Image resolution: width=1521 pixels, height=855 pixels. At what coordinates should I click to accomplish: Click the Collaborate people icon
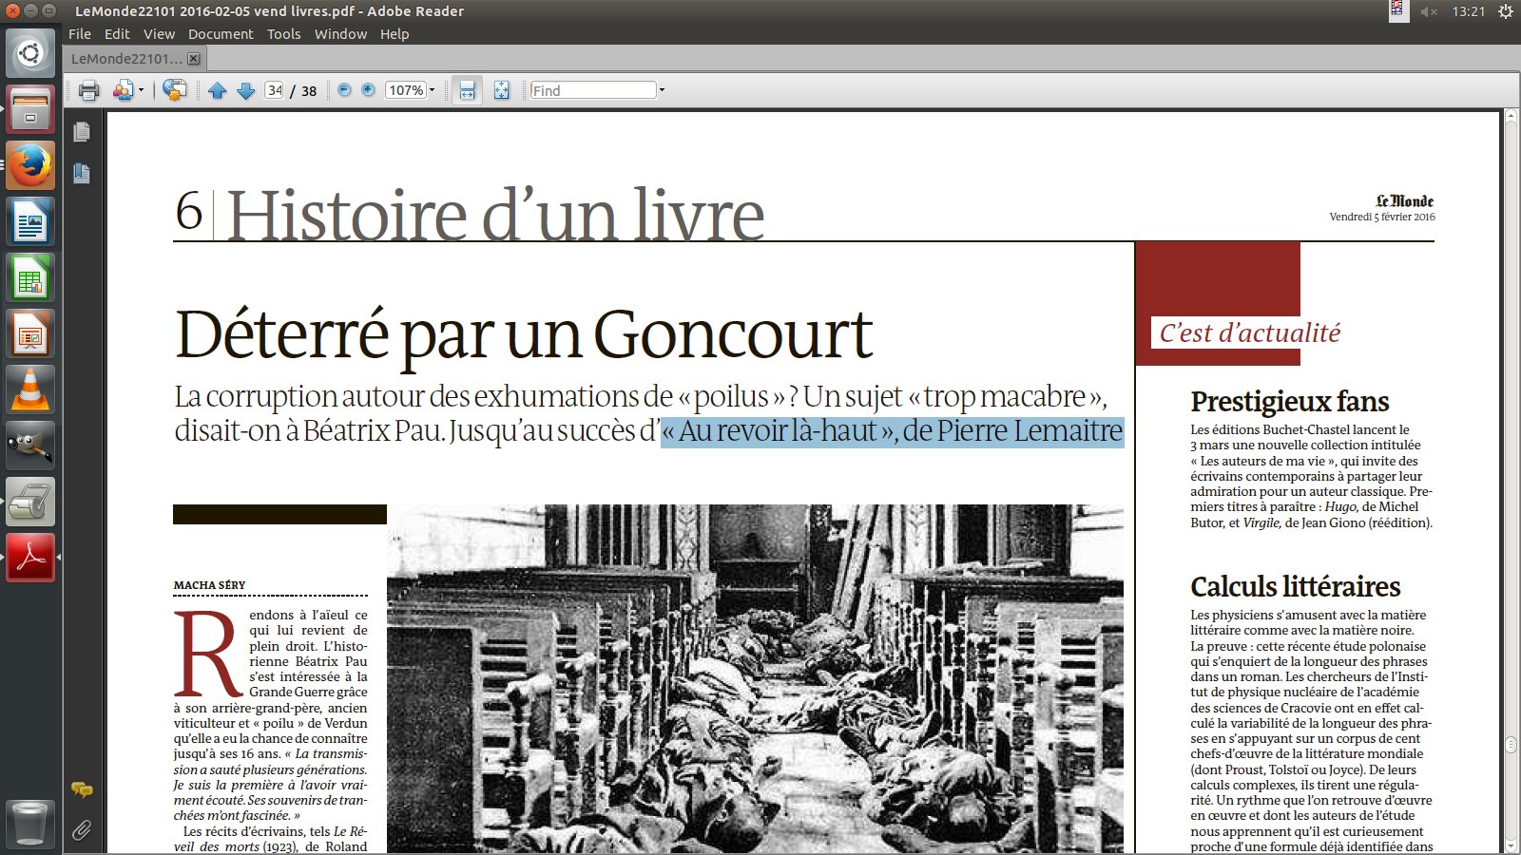click(123, 90)
